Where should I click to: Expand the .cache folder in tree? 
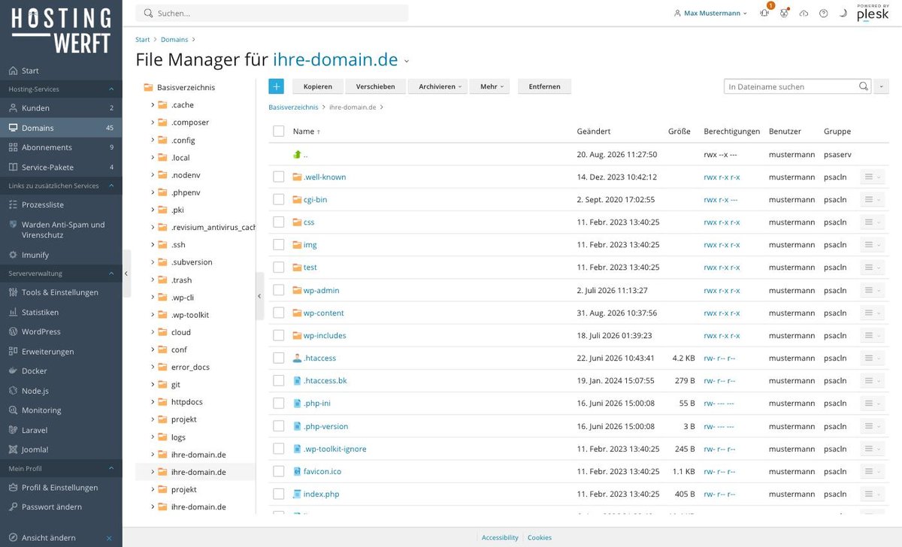pyautogui.click(x=153, y=105)
